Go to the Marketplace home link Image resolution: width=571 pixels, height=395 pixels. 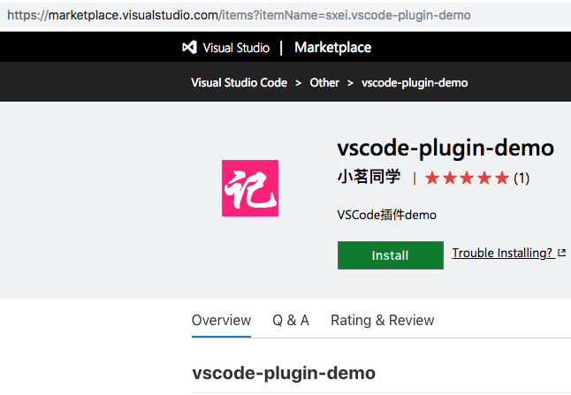pos(332,48)
